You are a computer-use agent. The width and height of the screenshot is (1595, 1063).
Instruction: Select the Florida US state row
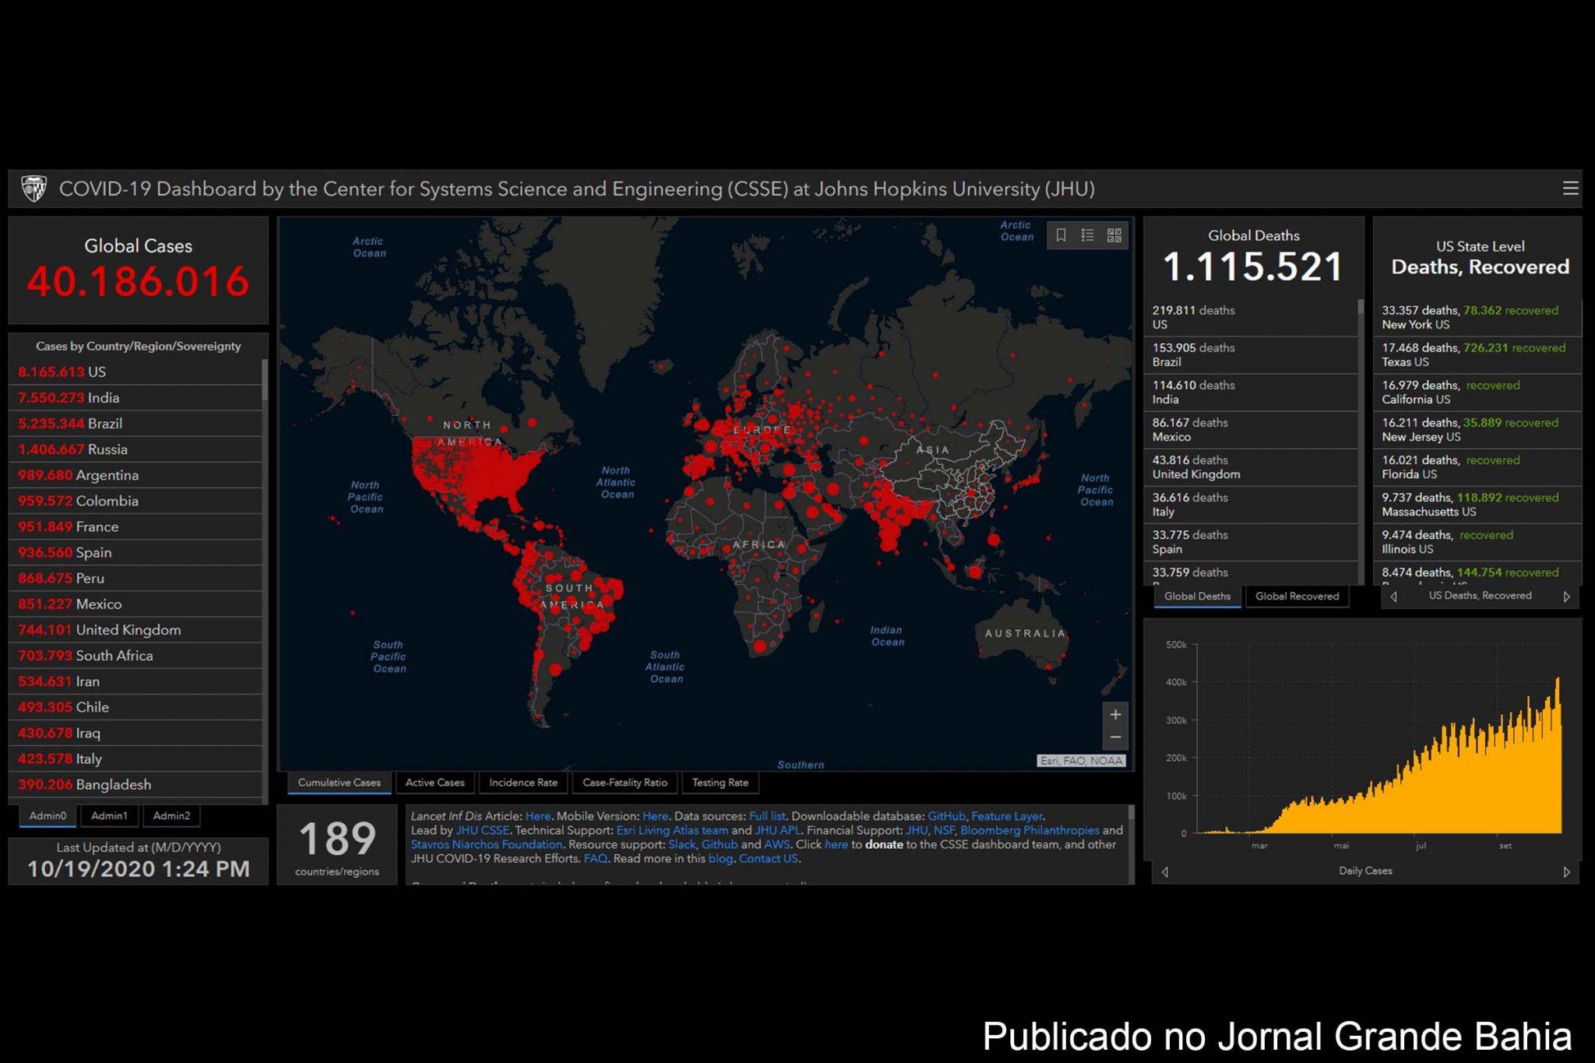point(1477,466)
